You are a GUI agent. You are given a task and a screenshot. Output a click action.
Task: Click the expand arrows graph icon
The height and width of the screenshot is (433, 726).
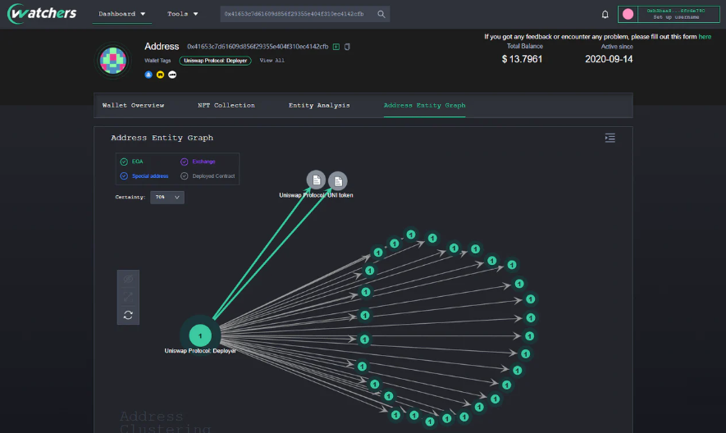tap(128, 297)
